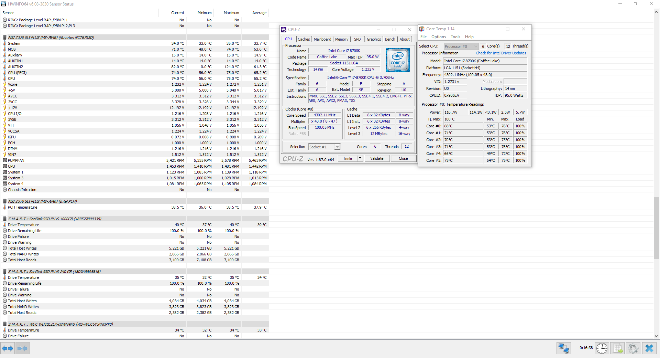Click the circle icon beside Chassis Intrusion row

tap(5, 190)
